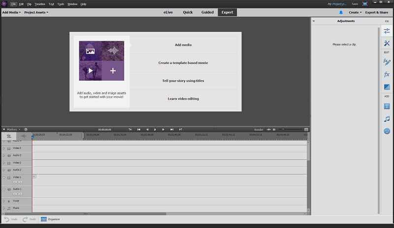The width and height of the screenshot is (394, 228).
Task: Click the track adjustments icon in timeline
Action: coord(9,136)
